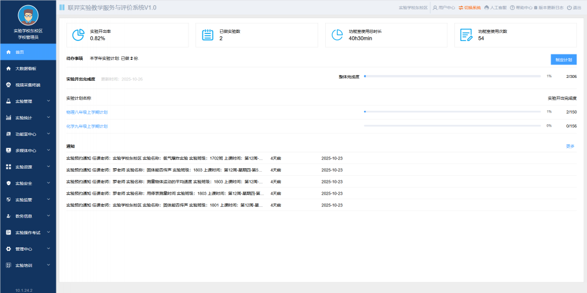This screenshot has width=587, height=293.
Task: Expand the 功能室中心 sidebar menu
Action: click(28, 134)
